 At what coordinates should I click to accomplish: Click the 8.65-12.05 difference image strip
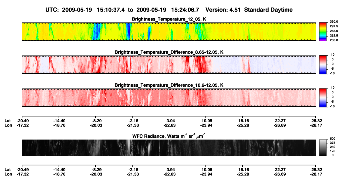pos(169,65)
